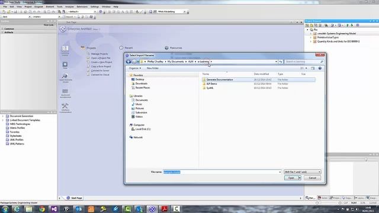Image resolution: width=379 pixels, height=213 pixels.
Task: Open the split arrow next to Open button
Action: 300,178
